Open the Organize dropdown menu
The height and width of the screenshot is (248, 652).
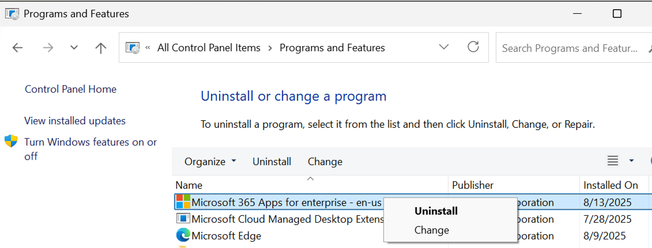tap(210, 161)
